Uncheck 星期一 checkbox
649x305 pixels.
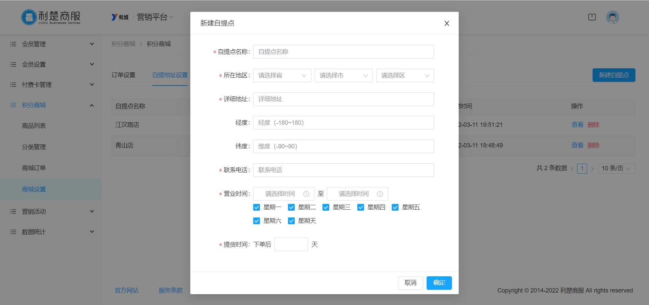click(257, 207)
